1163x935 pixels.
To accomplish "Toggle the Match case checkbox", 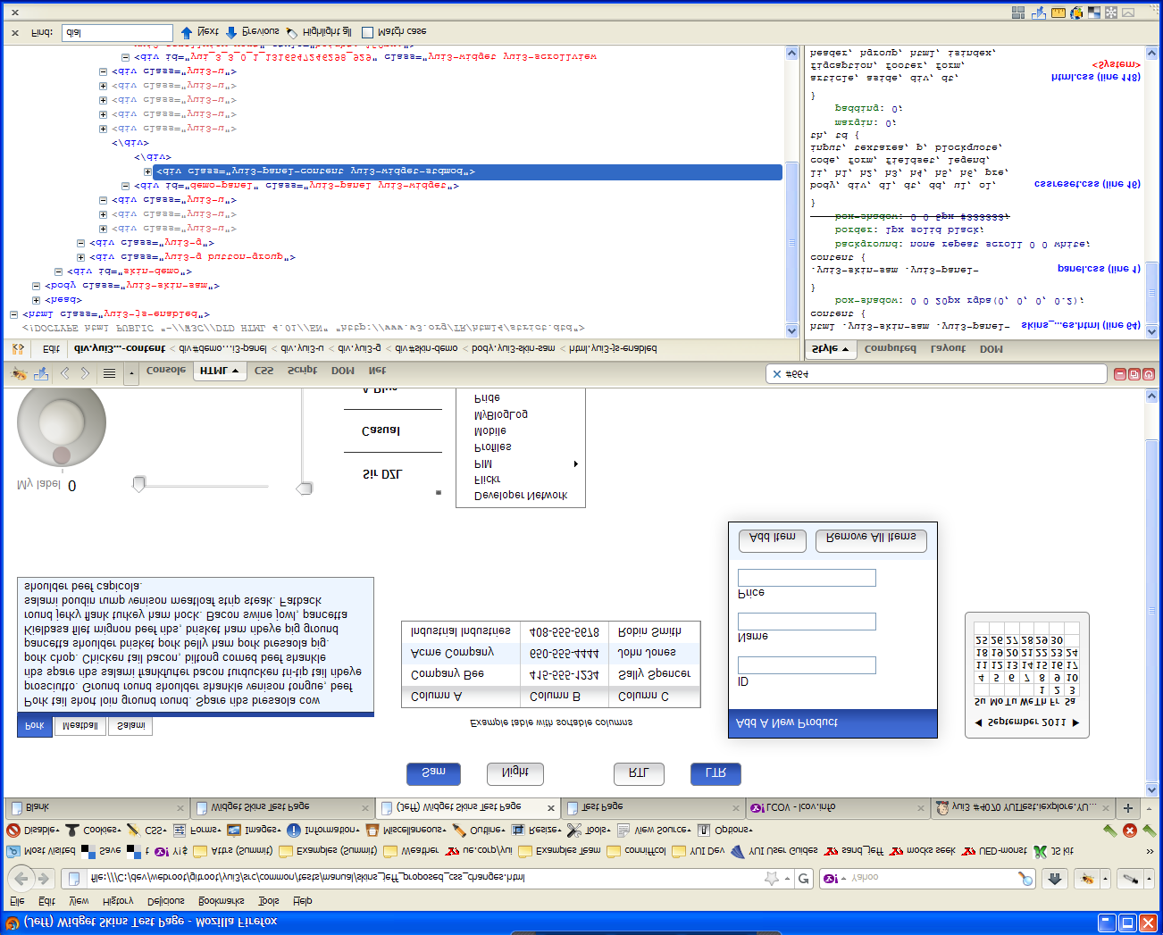I will (367, 32).
